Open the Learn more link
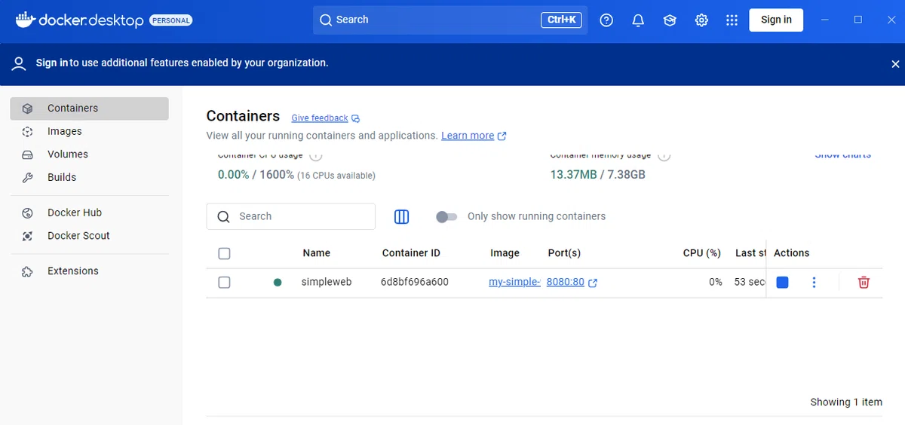The image size is (905, 425). coord(468,136)
